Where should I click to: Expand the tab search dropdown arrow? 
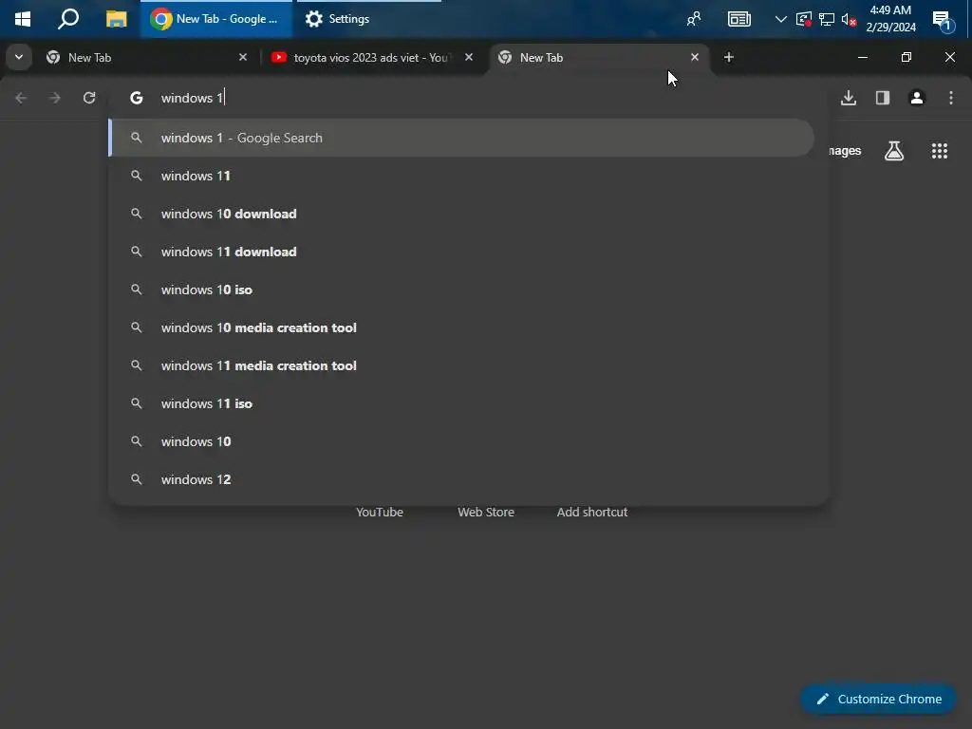click(x=19, y=57)
